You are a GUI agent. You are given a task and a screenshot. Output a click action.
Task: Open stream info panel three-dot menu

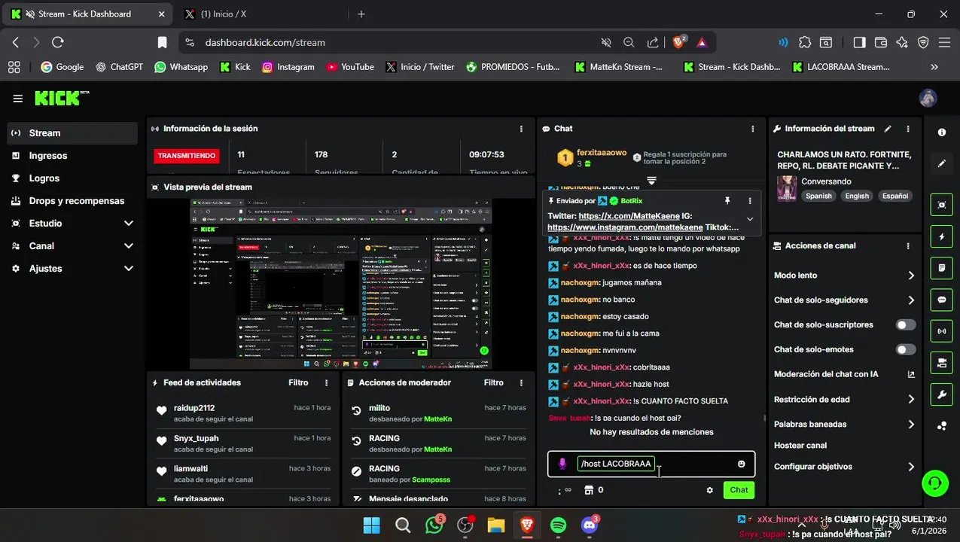(908, 129)
